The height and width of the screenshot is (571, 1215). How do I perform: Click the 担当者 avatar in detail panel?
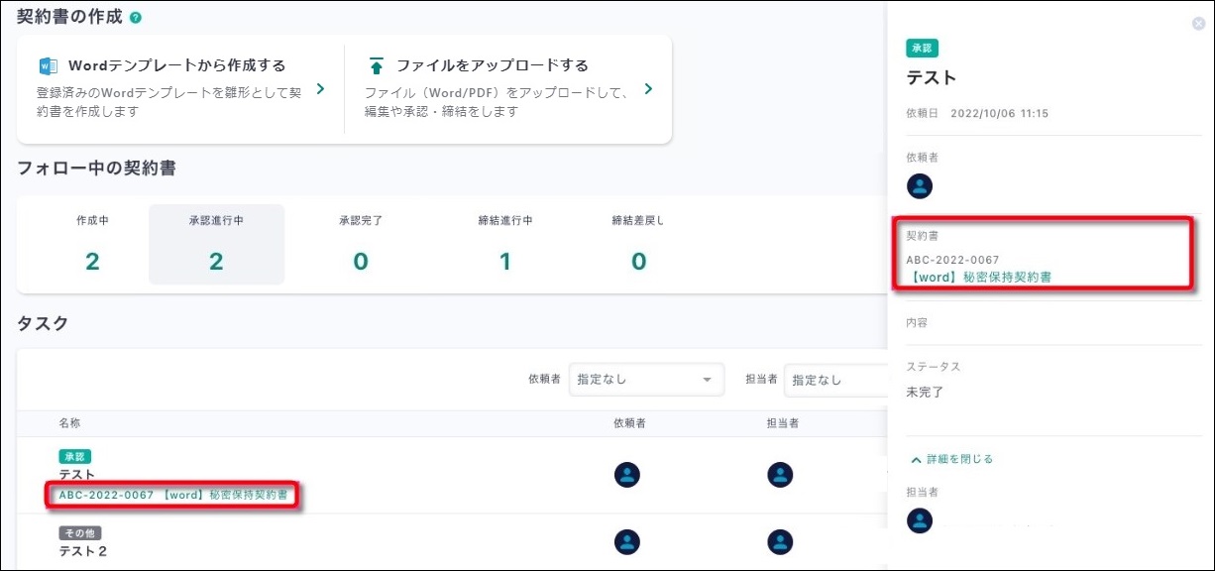[920, 520]
